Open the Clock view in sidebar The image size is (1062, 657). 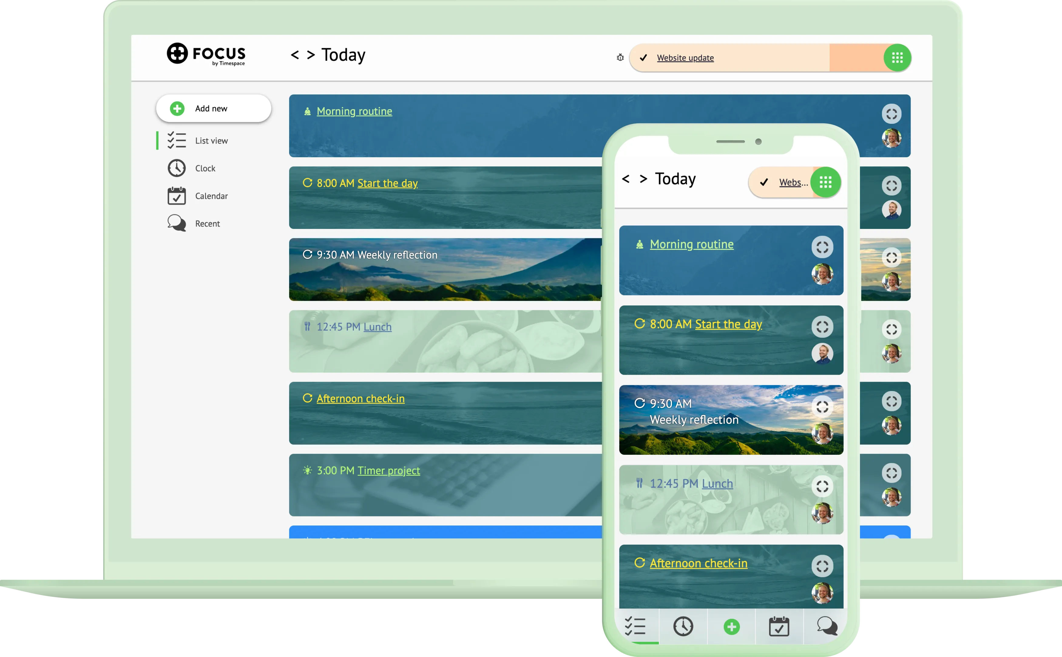(191, 168)
